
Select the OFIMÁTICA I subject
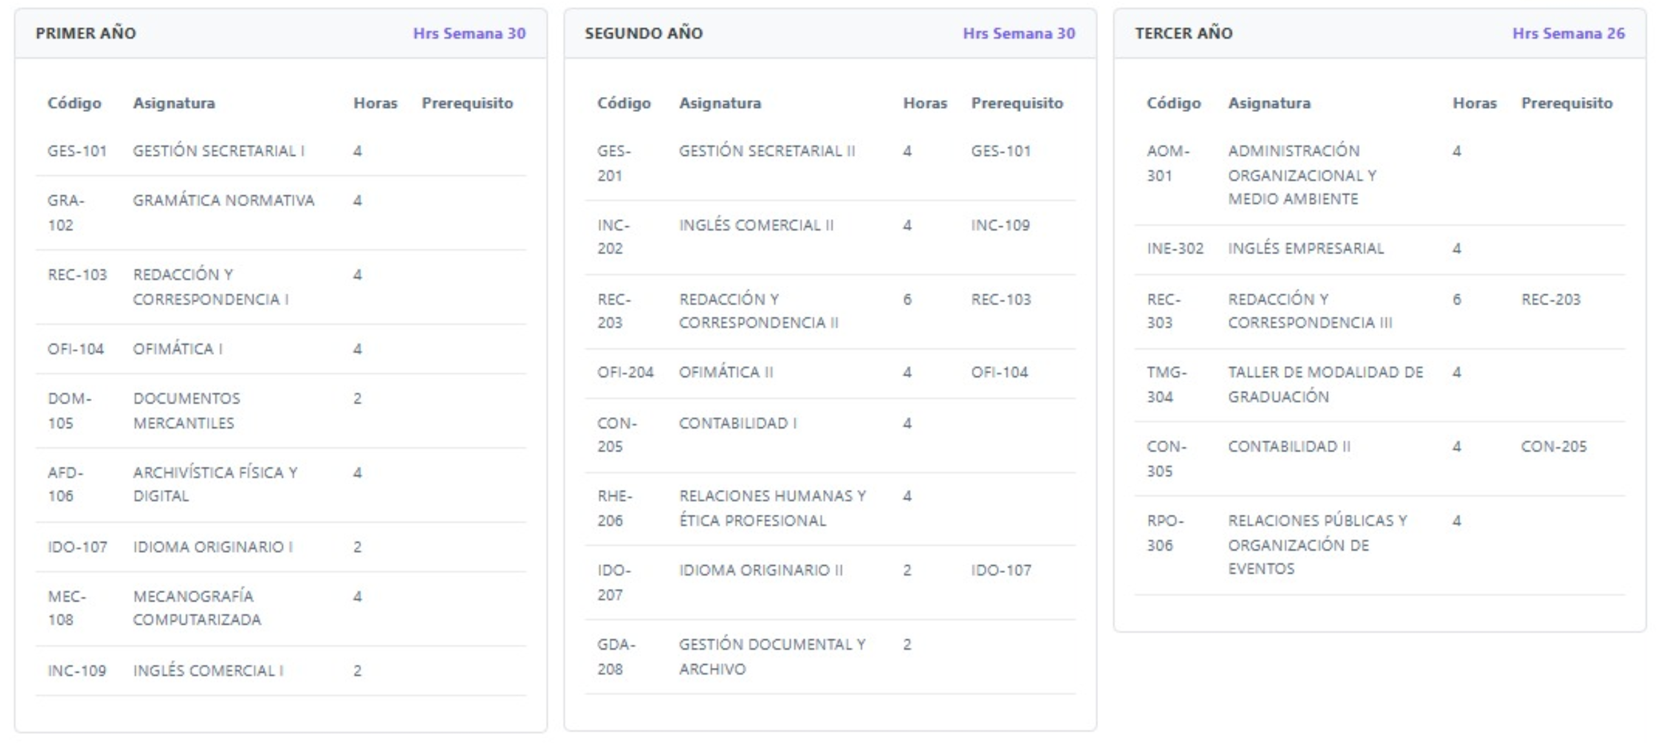point(177,349)
